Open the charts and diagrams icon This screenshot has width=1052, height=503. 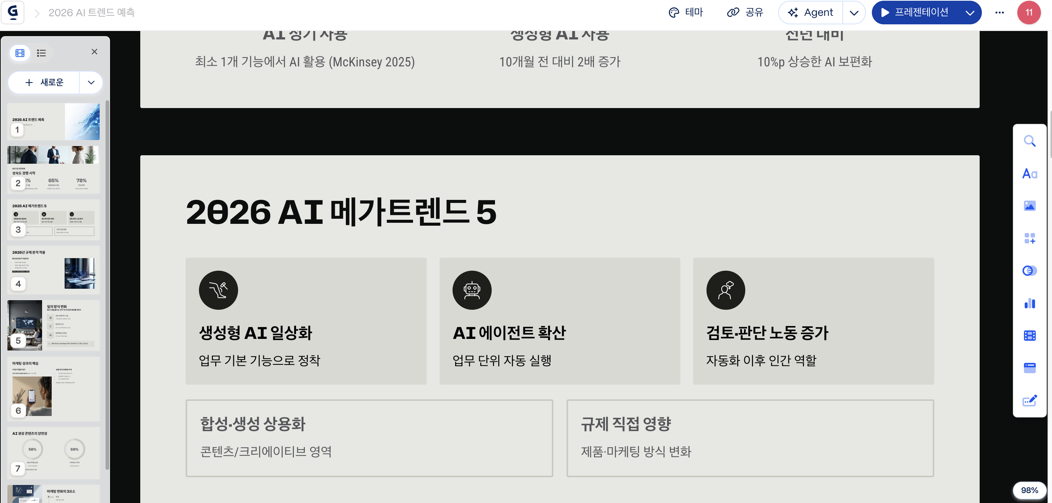tap(1029, 303)
